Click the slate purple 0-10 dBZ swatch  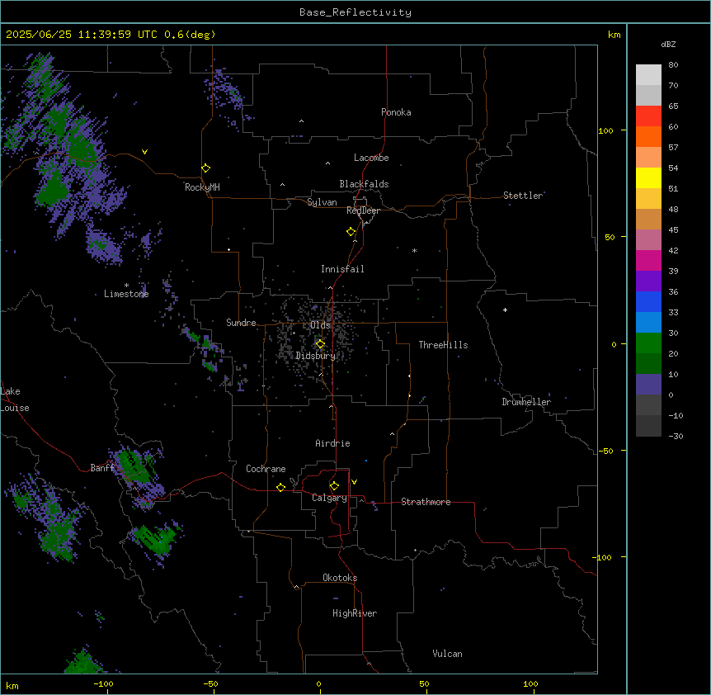pos(648,385)
